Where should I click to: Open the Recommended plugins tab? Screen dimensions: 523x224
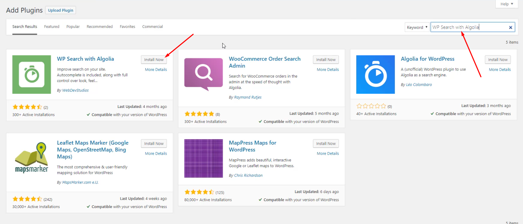click(x=100, y=27)
